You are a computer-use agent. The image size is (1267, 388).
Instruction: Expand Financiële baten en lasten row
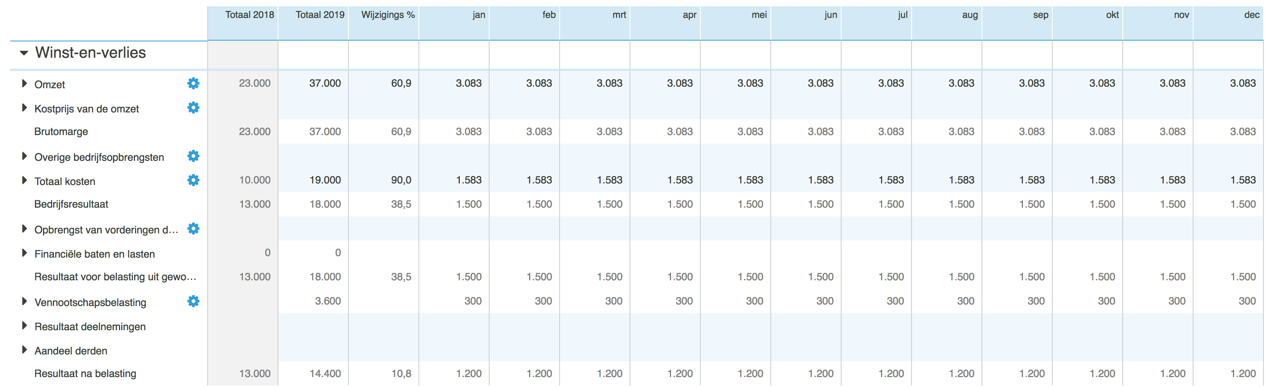[24, 253]
